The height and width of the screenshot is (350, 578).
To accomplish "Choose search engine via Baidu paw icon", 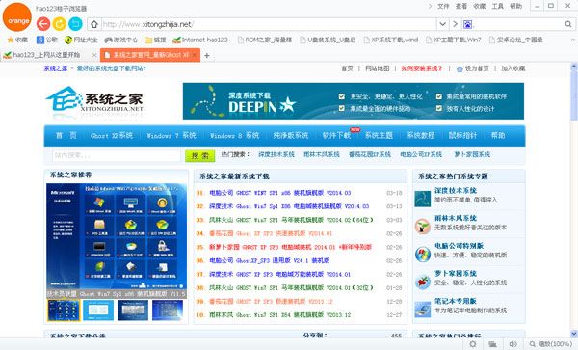I will tap(468, 25).
